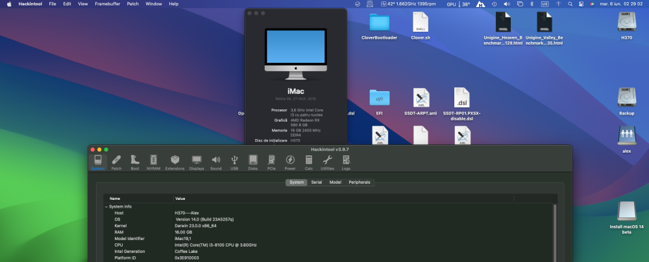Switch to the System tab
Viewport: 649px width, 262px height.
[297, 182]
